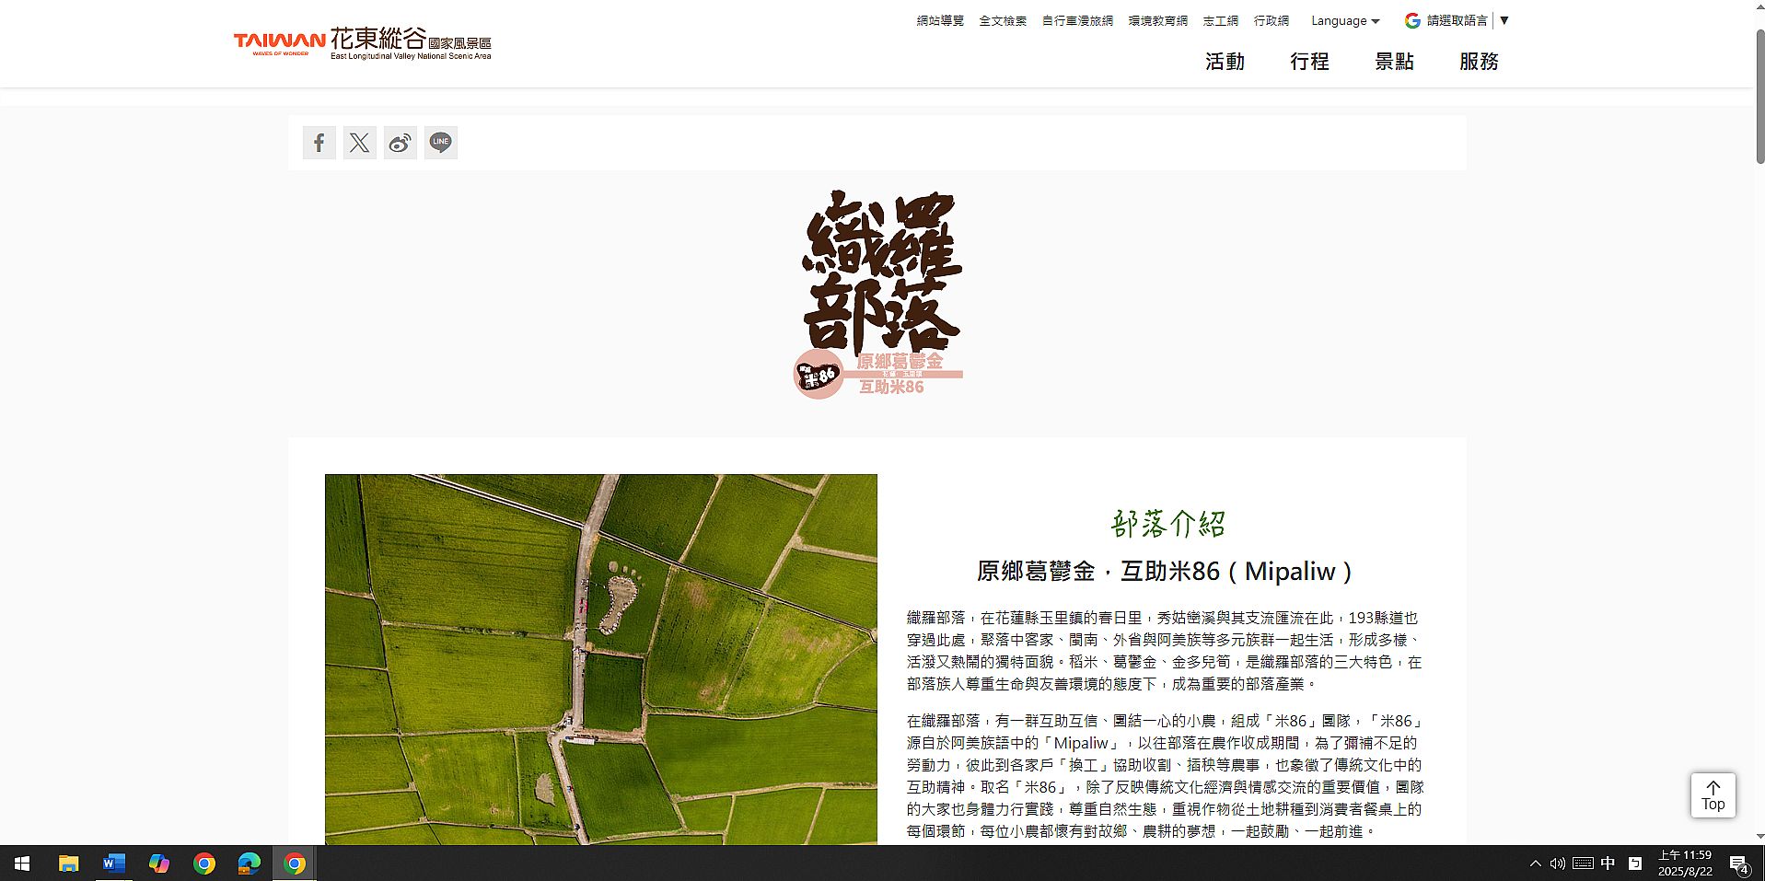Share this page via LINE icon
The height and width of the screenshot is (881, 1765).
pos(440,143)
